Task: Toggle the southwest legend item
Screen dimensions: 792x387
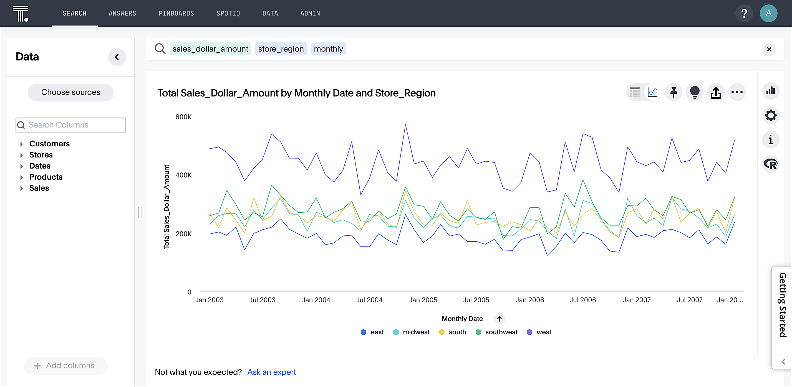Action: click(x=496, y=332)
